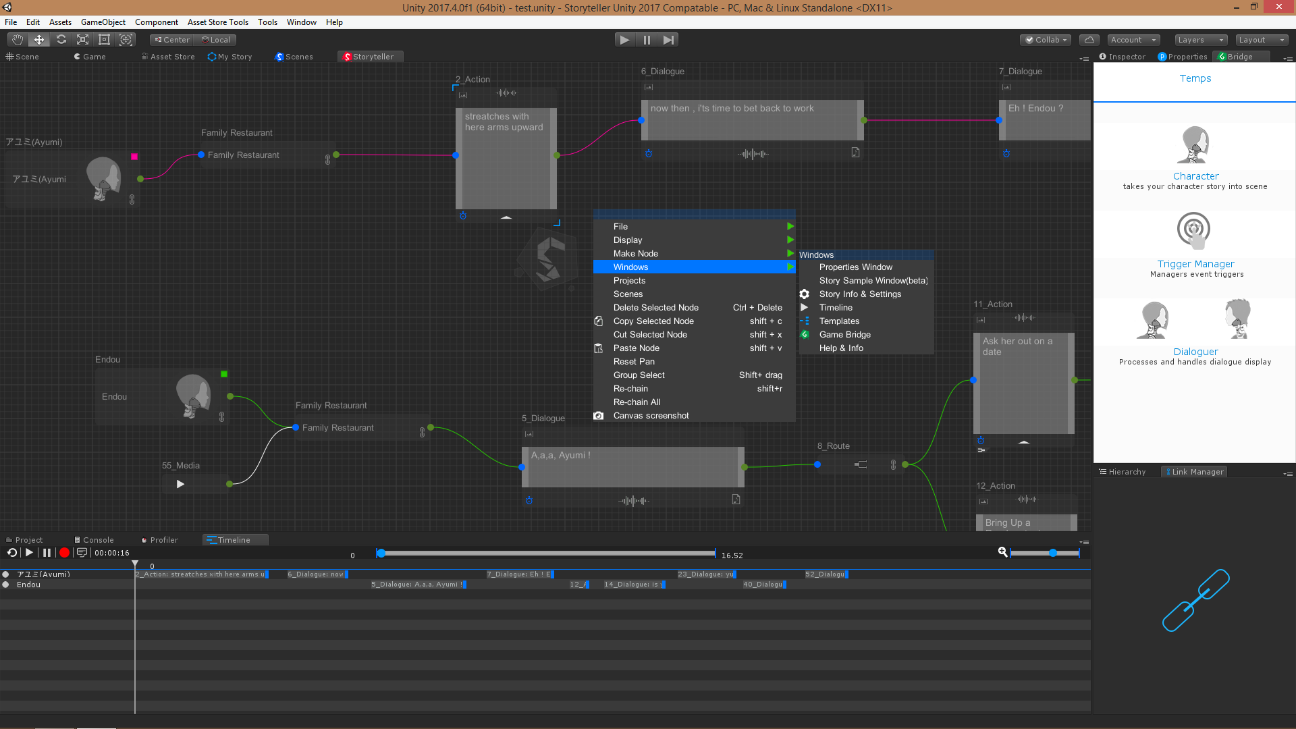This screenshot has height=729, width=1296.
Task: Open Story Info & Settings
Action: tap(866, 294)
